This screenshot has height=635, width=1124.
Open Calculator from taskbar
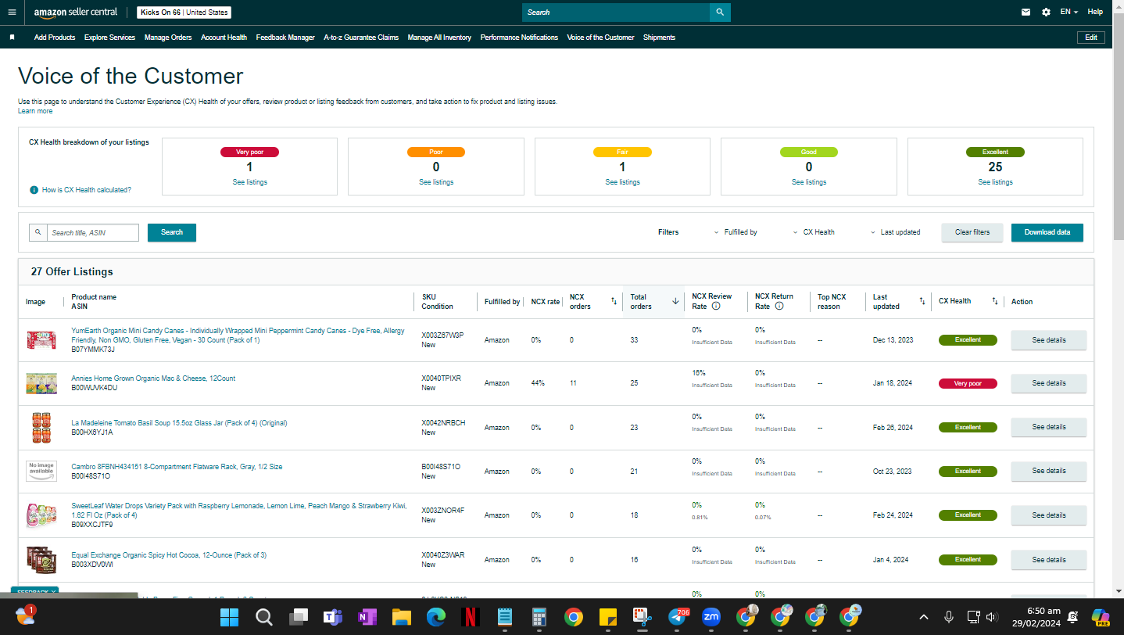point(539,617)
